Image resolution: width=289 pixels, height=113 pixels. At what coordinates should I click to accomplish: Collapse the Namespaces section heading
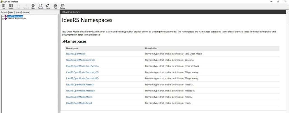(x=63, y=42)
